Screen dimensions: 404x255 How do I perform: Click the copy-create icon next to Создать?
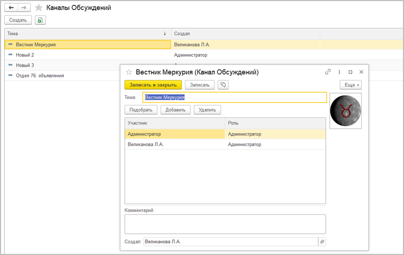point(40,20)
